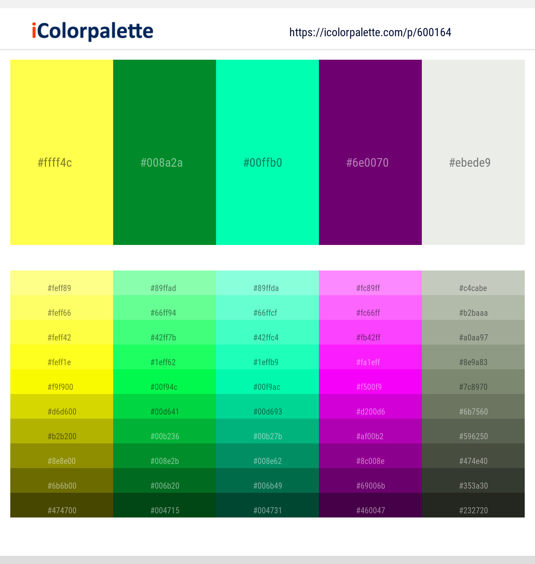Select the large yellow #ffff4c swatch

coord(62,152)
